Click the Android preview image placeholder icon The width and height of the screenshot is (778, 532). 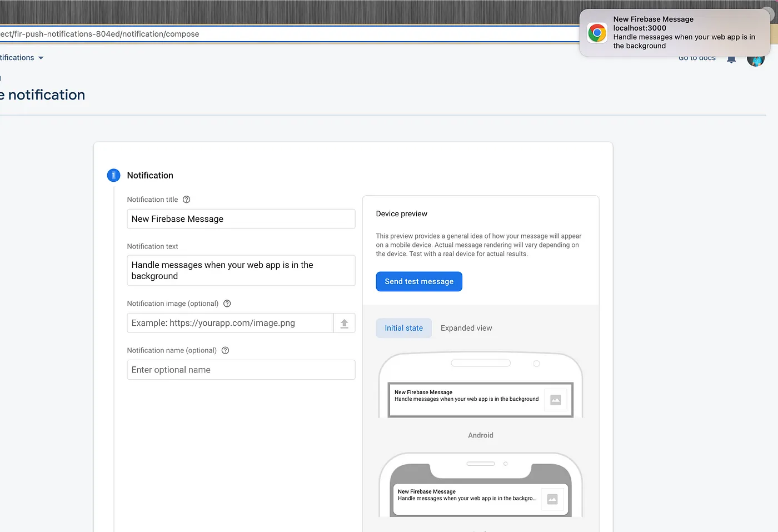(555, 400)
